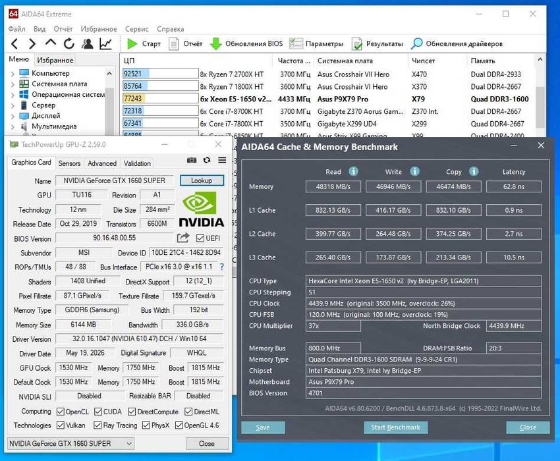Take GPU-Z screenshot with camera icon
The height and width of the screenshot is (461, 560).
(192, 160)
